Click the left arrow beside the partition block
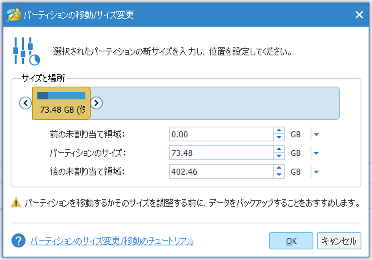This screenshot has height=260, width=372. (25, 103)
